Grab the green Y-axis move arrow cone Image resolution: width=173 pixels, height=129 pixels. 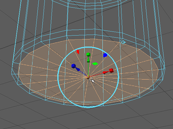pos(88,60)
